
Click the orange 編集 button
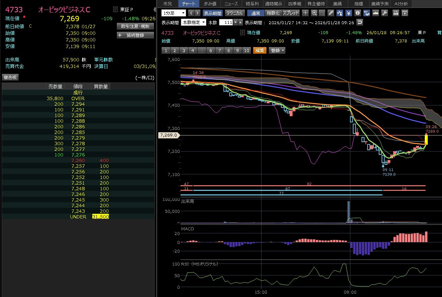[260, 50]
